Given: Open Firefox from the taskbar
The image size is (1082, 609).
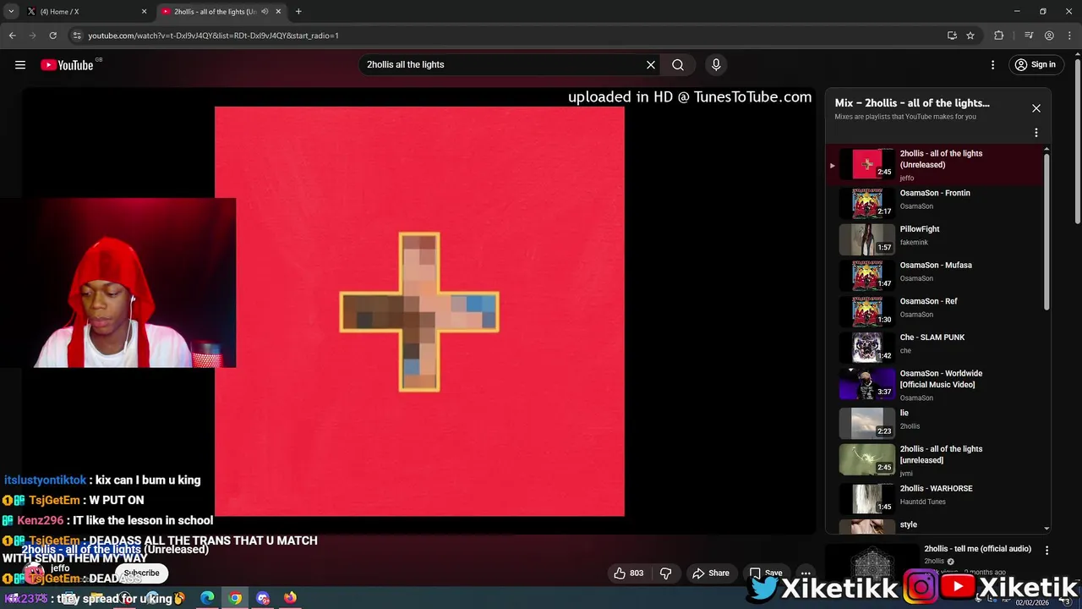Looking at the screenshot, I should 290,598.
